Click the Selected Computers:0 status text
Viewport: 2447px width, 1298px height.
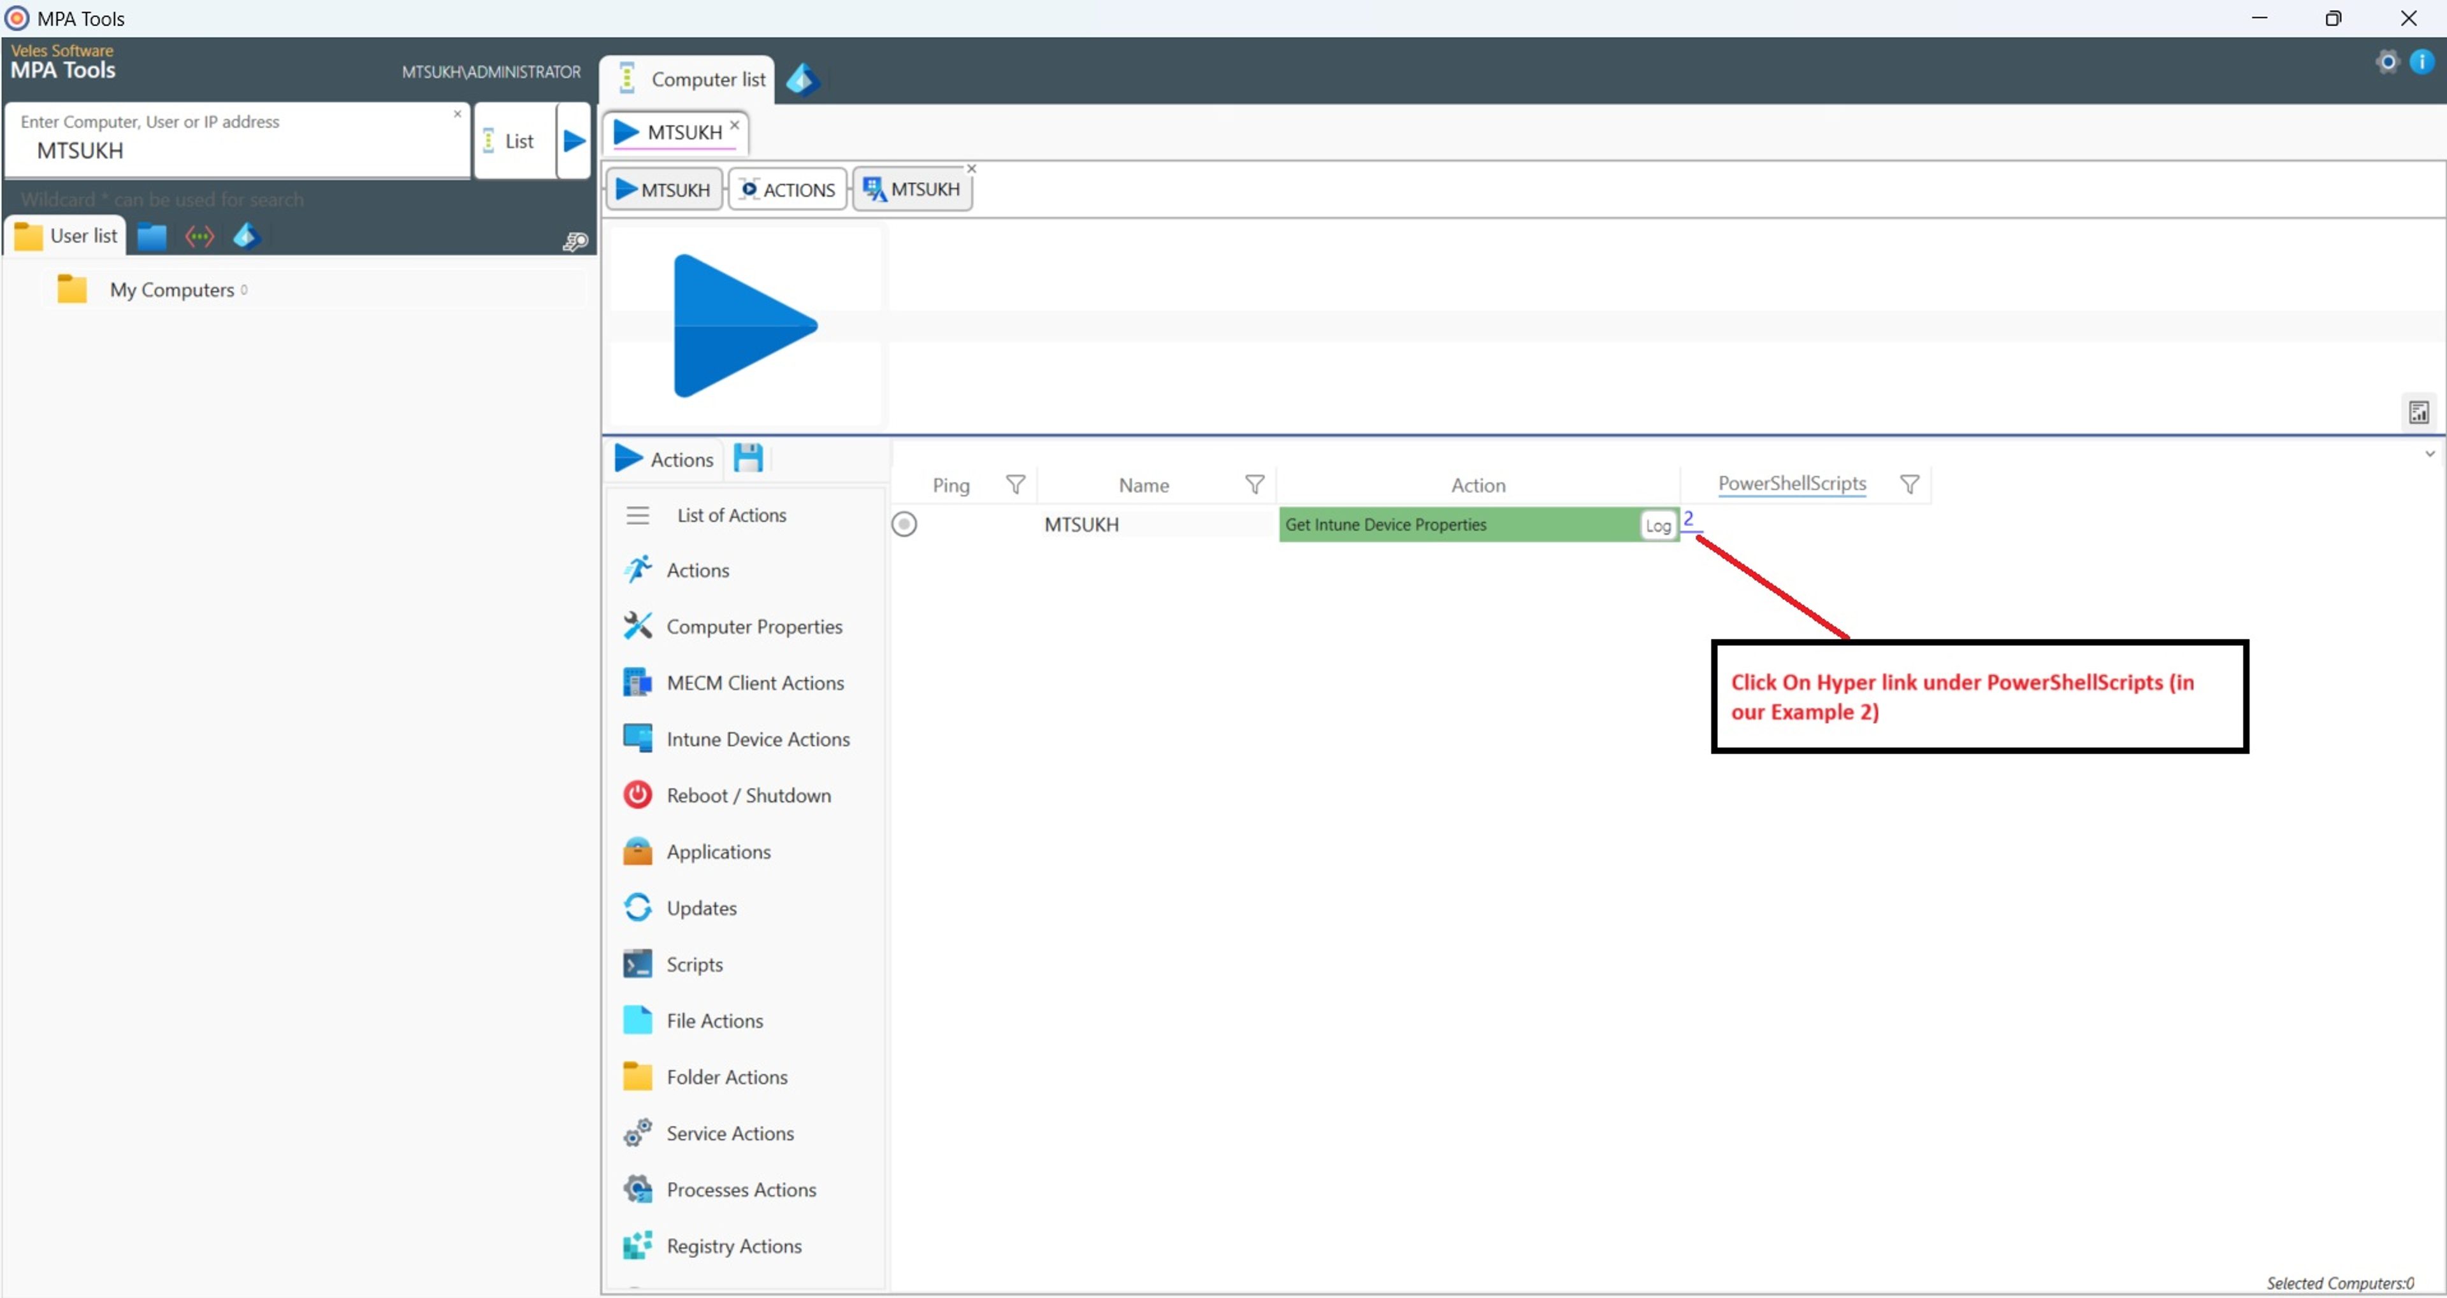tap(2340, 1283)
